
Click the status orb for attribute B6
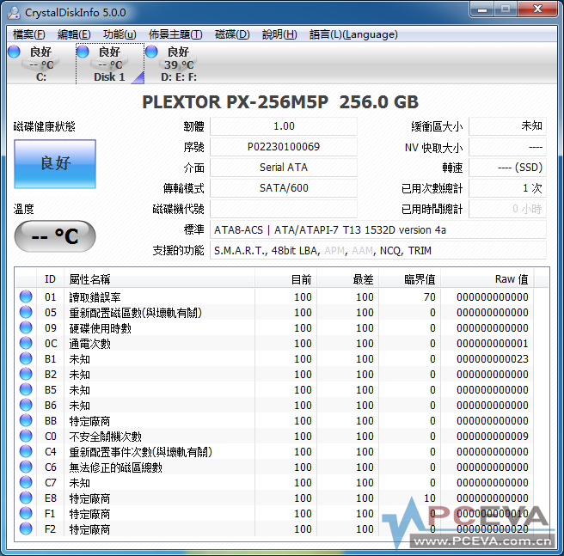(26, 405)
